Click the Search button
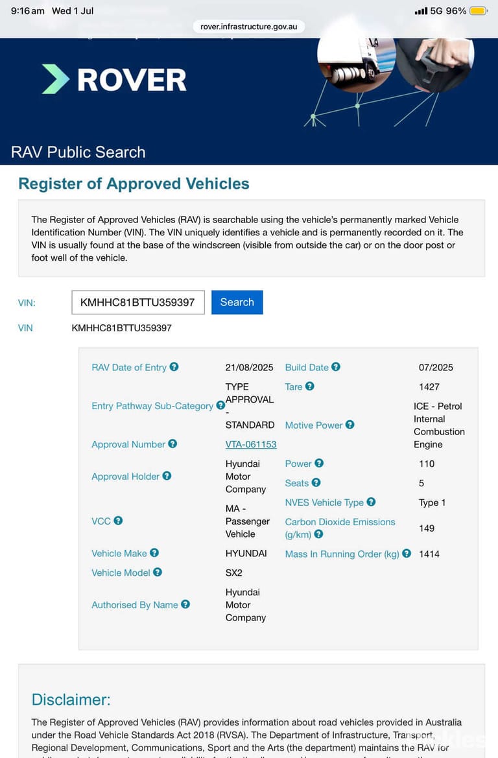498x758 pixels. pyautogui.click(x=237, y=302)
